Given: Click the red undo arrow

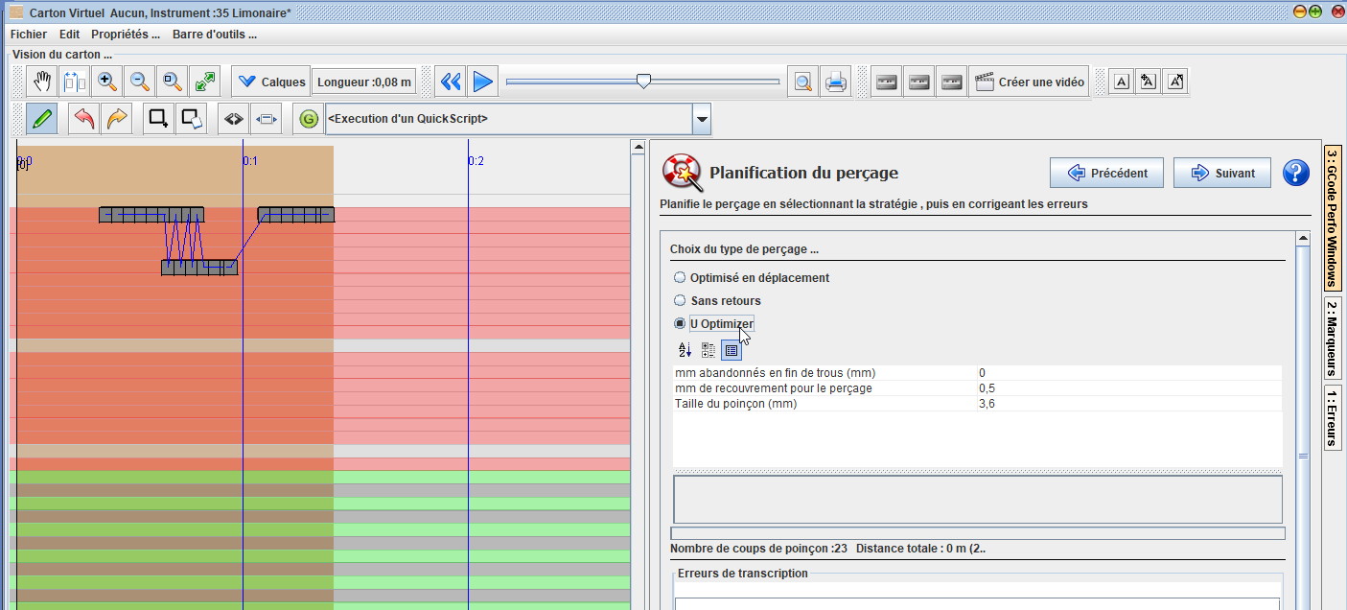Looking at the screenshot, I should (84, 119).
